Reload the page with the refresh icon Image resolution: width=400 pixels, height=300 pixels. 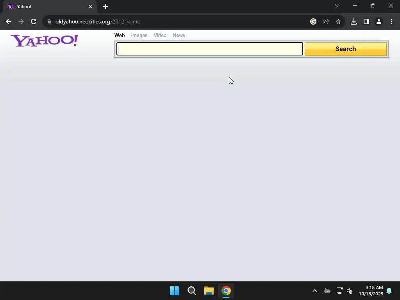pyautogui.click(x=34, y=22)
